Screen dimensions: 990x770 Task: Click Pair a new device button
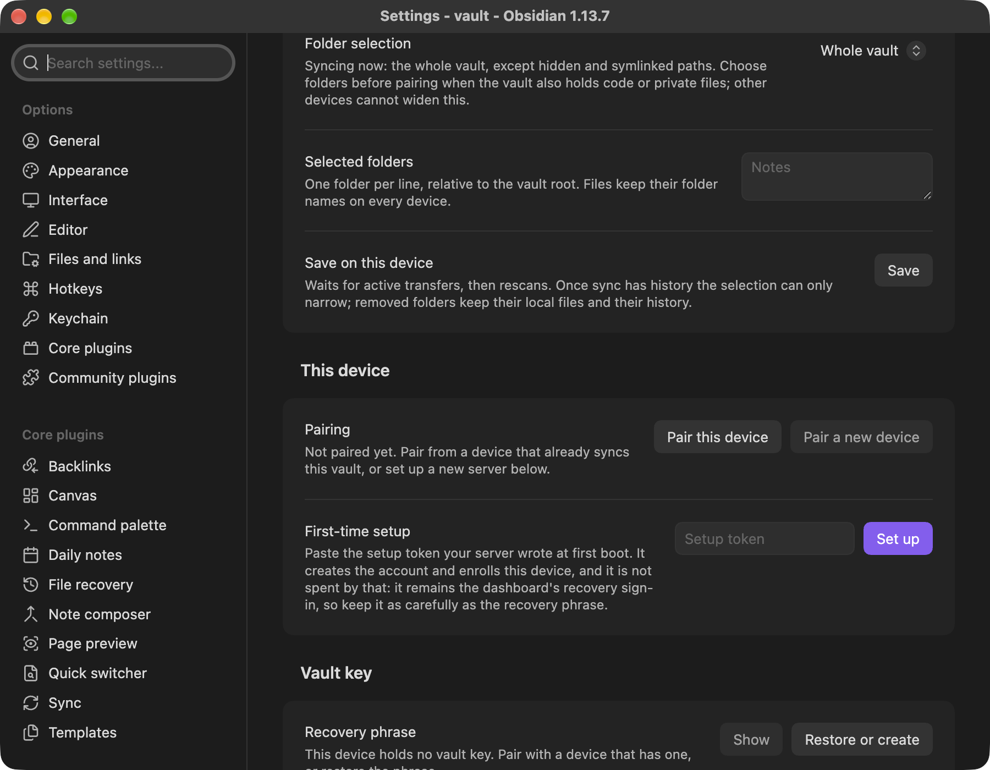tap(861, 437)
